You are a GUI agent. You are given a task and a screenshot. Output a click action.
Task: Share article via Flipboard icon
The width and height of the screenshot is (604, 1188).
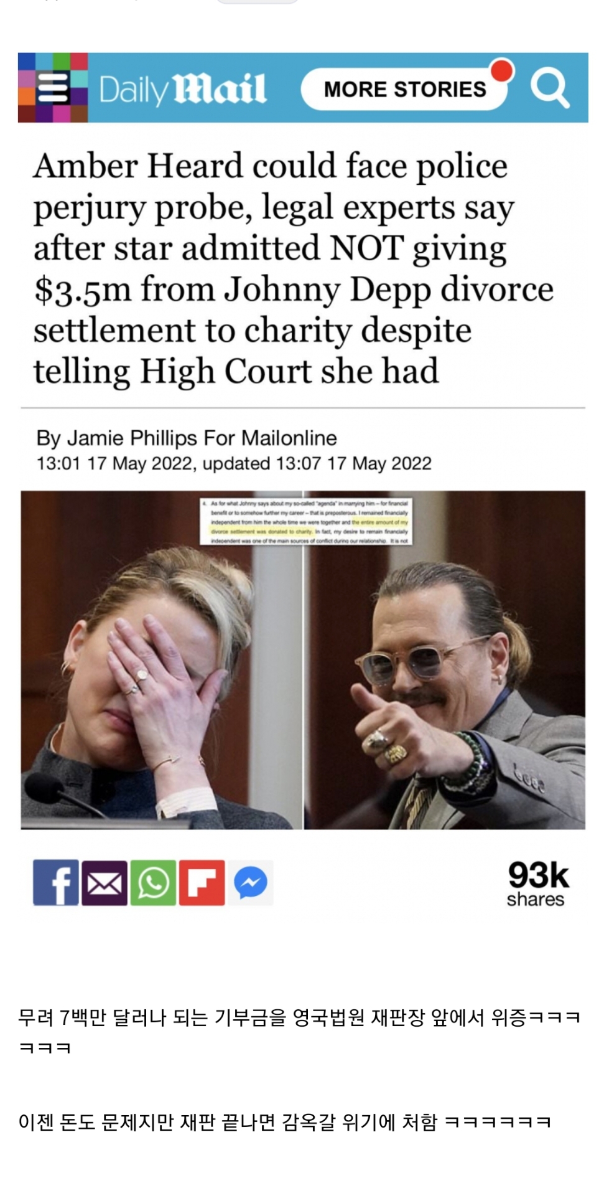coord(202,882)
